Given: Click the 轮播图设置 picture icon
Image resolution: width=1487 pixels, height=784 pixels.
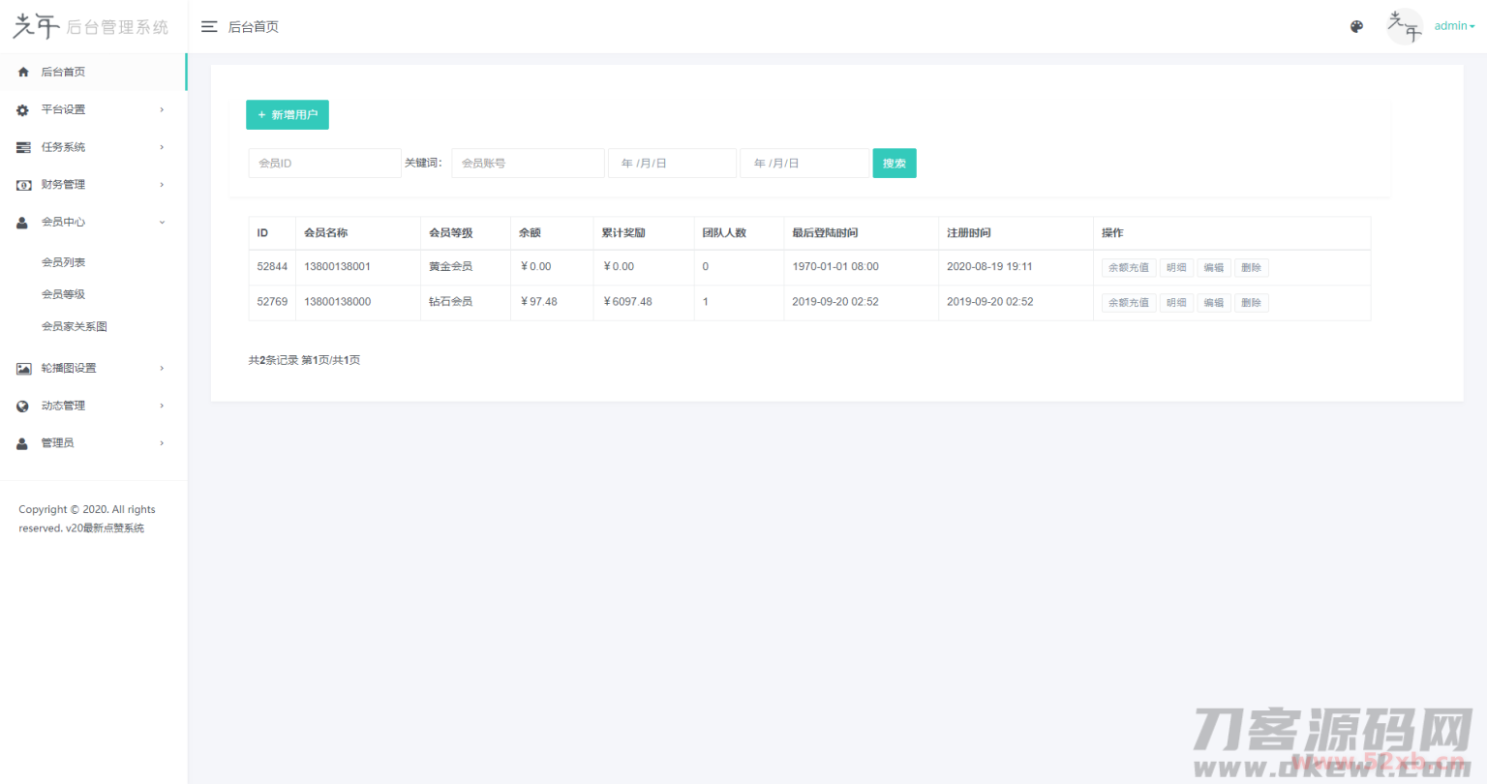Looking at the screenshot, I should [x=23, y=369].
